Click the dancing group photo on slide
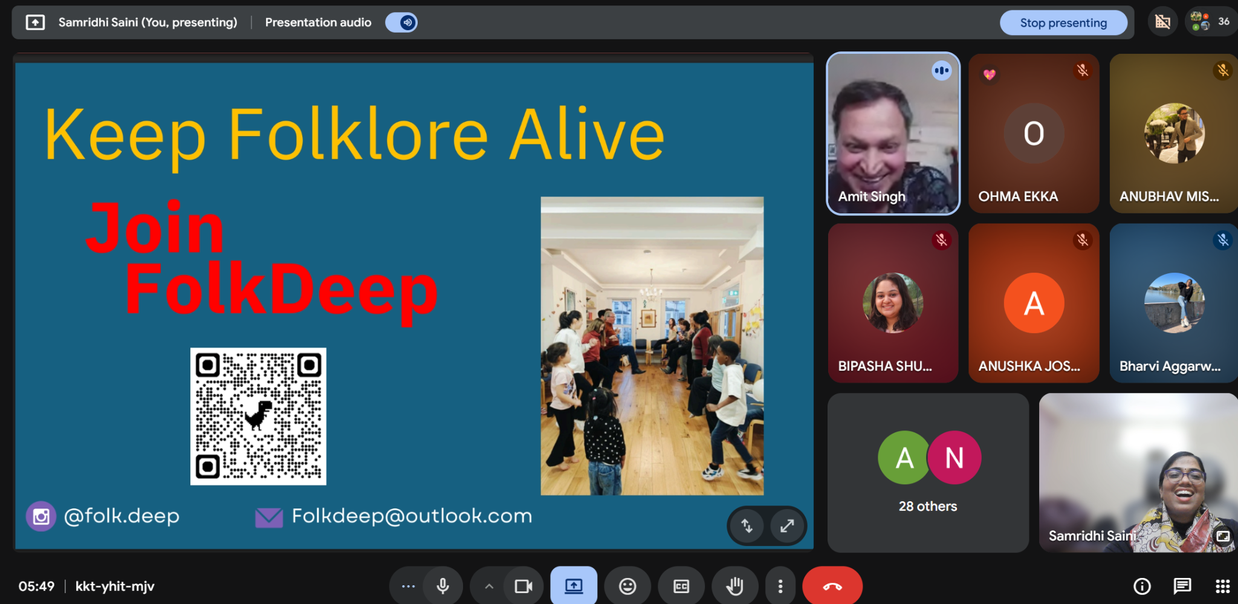This screenshot has height=604, width=1238. coord(652,346)
